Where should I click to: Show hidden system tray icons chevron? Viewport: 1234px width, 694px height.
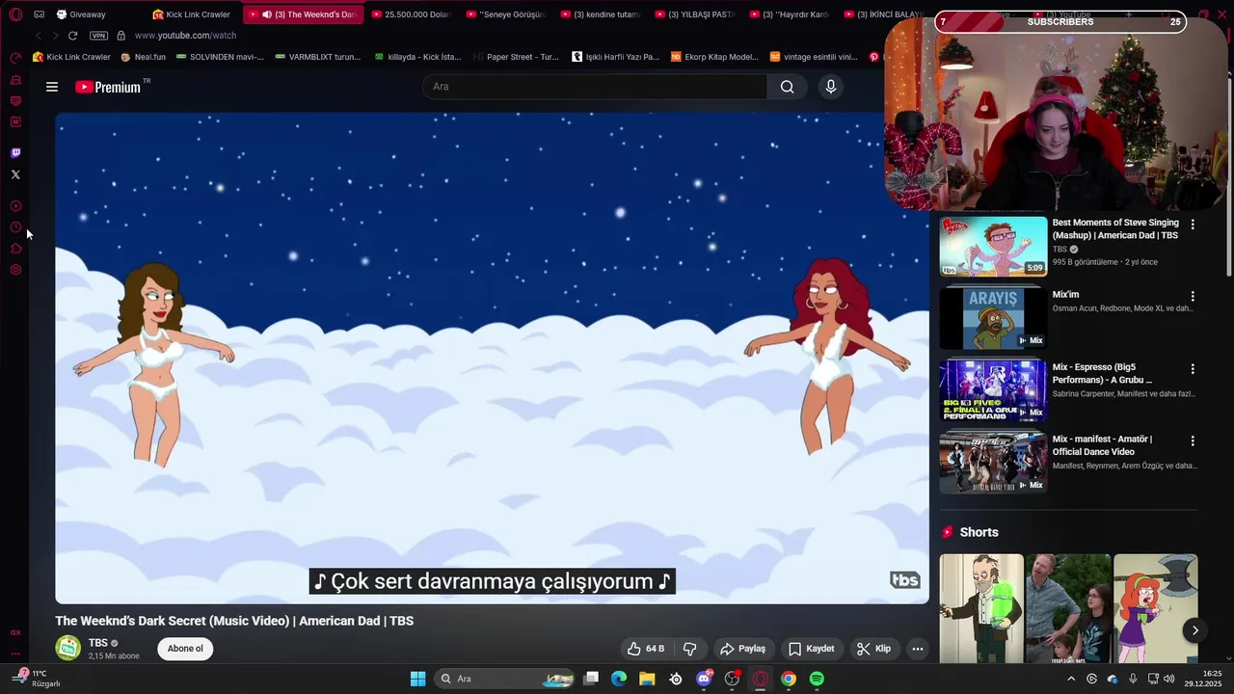click(1070, 679)
